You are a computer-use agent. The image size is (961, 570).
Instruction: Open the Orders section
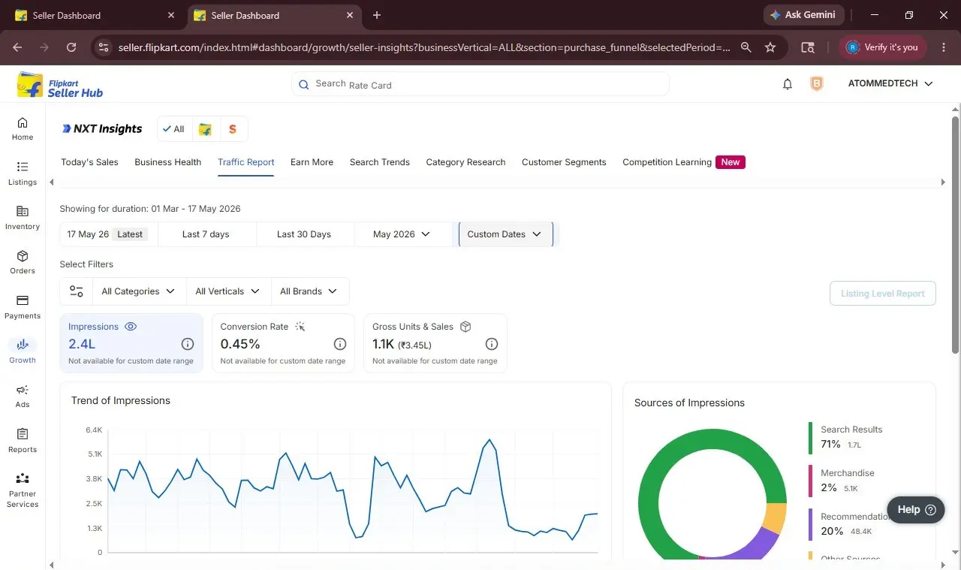coord(23,262)
